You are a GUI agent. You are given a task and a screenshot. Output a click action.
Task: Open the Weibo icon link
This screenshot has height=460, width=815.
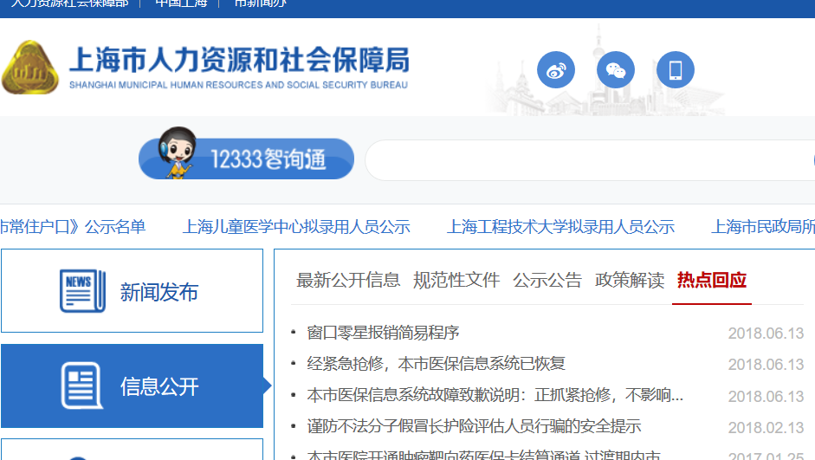(x=556, y=69)
